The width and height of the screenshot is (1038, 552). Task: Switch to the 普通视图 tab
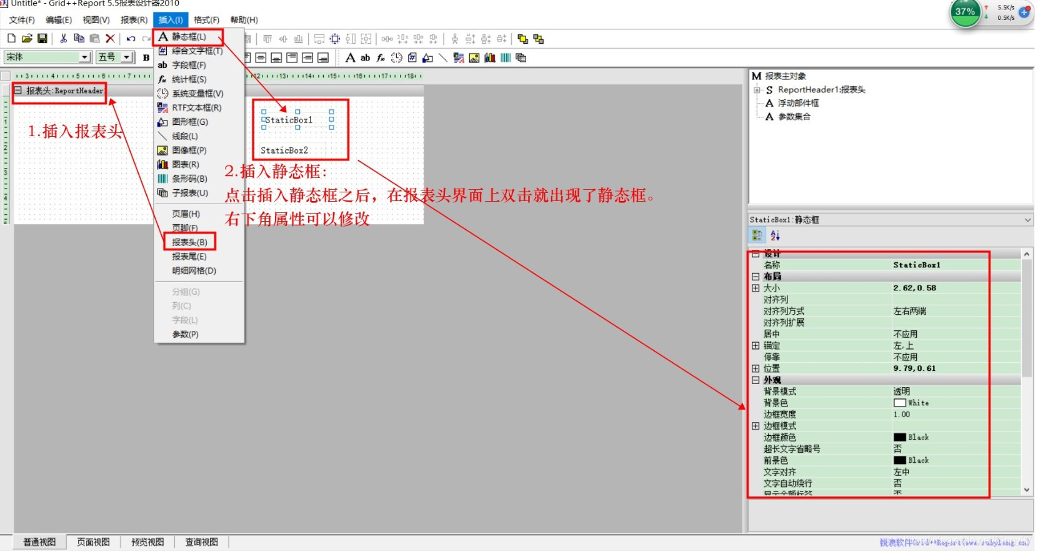(39, 543)
